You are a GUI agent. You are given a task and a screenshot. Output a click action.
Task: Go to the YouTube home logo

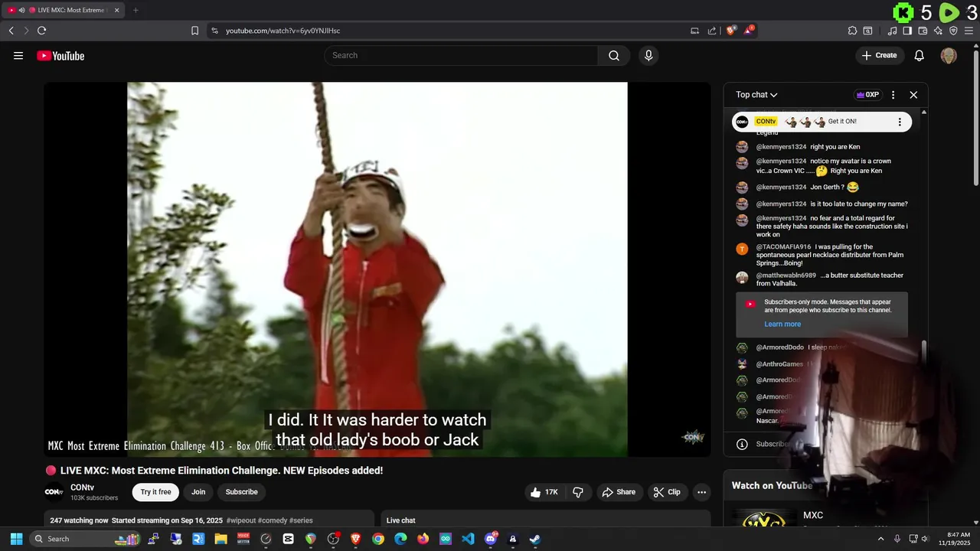[x=60, y=55]
